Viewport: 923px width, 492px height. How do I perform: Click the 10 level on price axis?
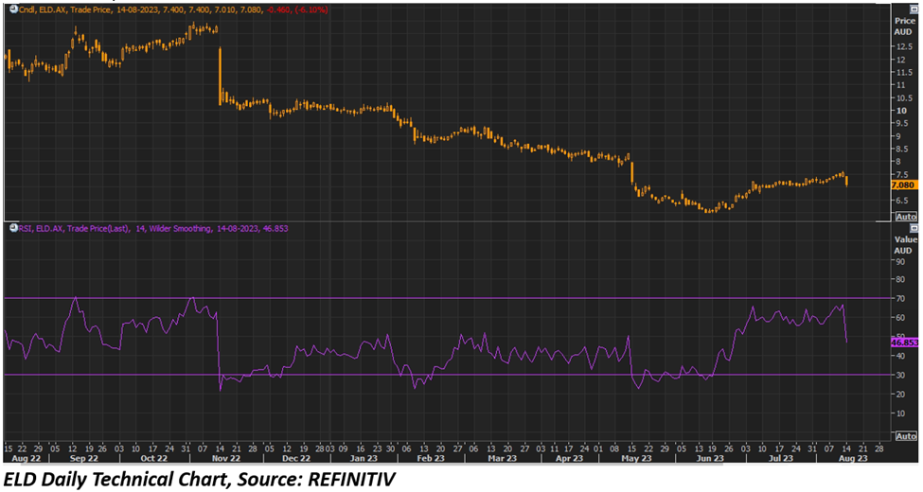900,111
